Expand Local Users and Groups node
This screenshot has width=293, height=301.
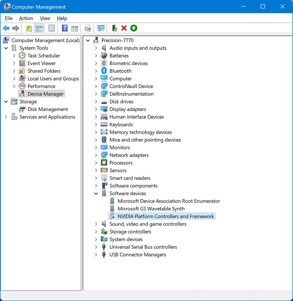(x=14, y=79)
